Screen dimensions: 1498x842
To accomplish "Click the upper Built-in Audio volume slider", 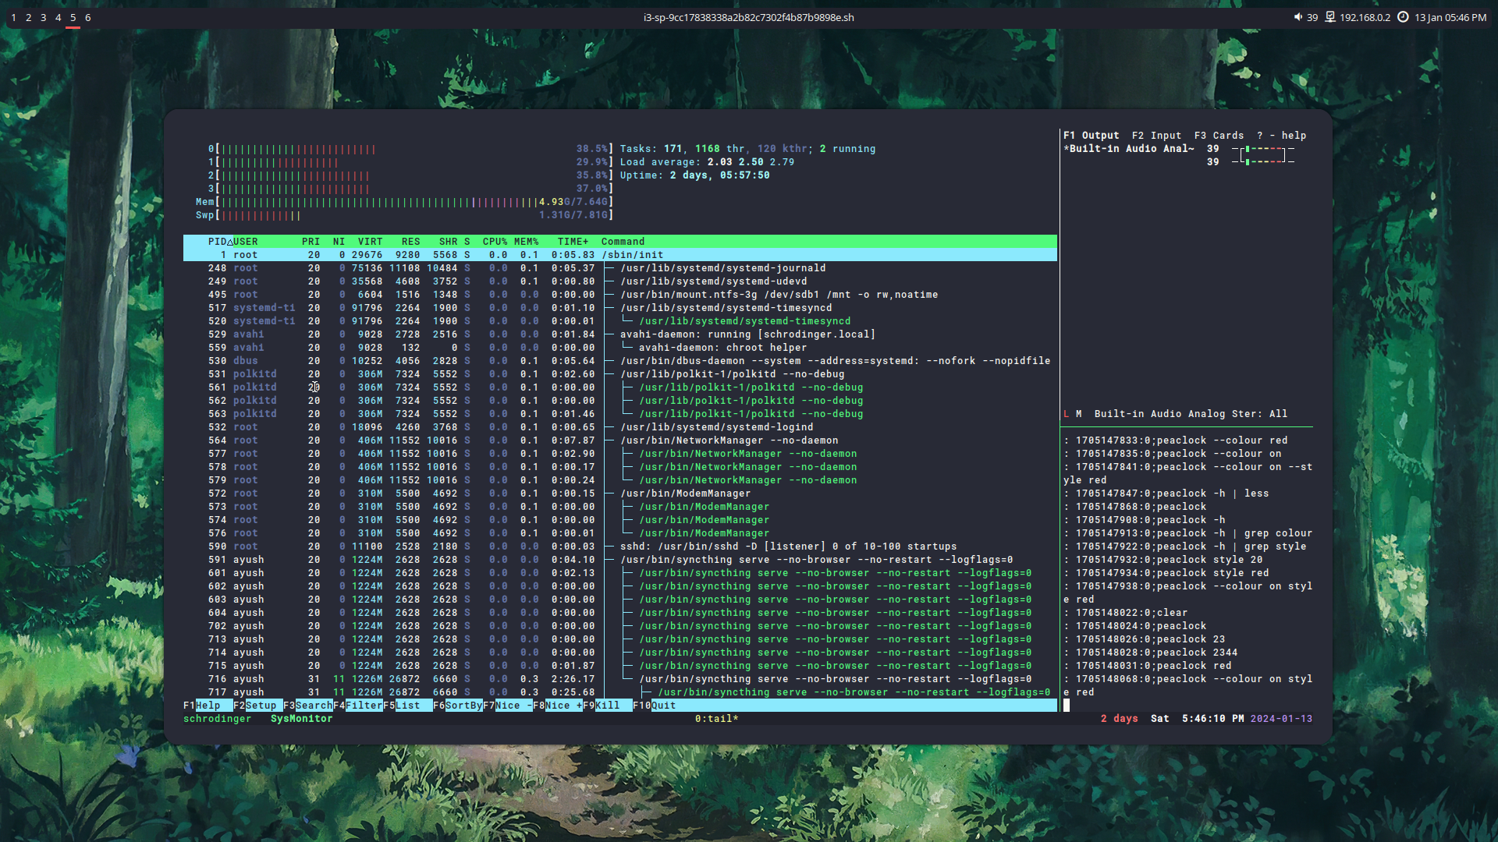I will point(1262,149).
